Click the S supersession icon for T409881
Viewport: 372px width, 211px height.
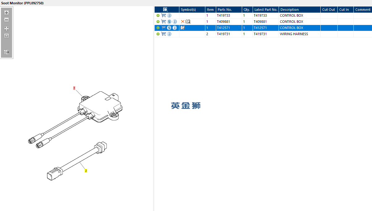click(x=169, y=22)
